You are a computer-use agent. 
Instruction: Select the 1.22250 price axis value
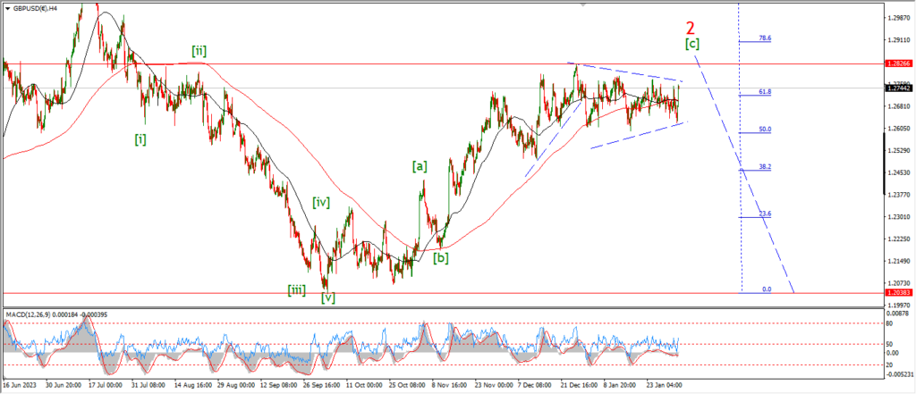pos(900,239)
